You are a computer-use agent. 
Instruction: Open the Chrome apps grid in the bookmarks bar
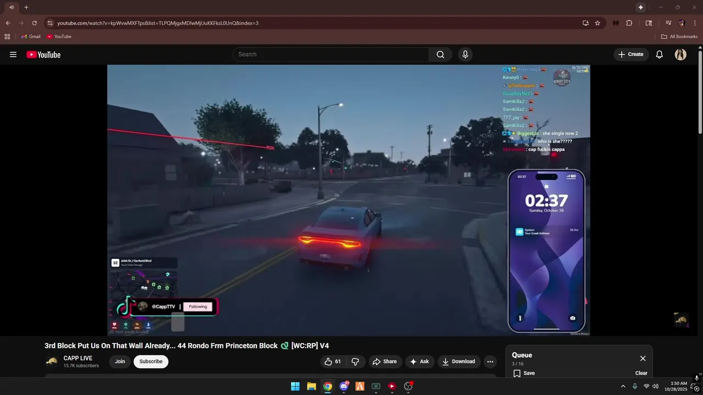pyautogui.click(x=7, y=37)
